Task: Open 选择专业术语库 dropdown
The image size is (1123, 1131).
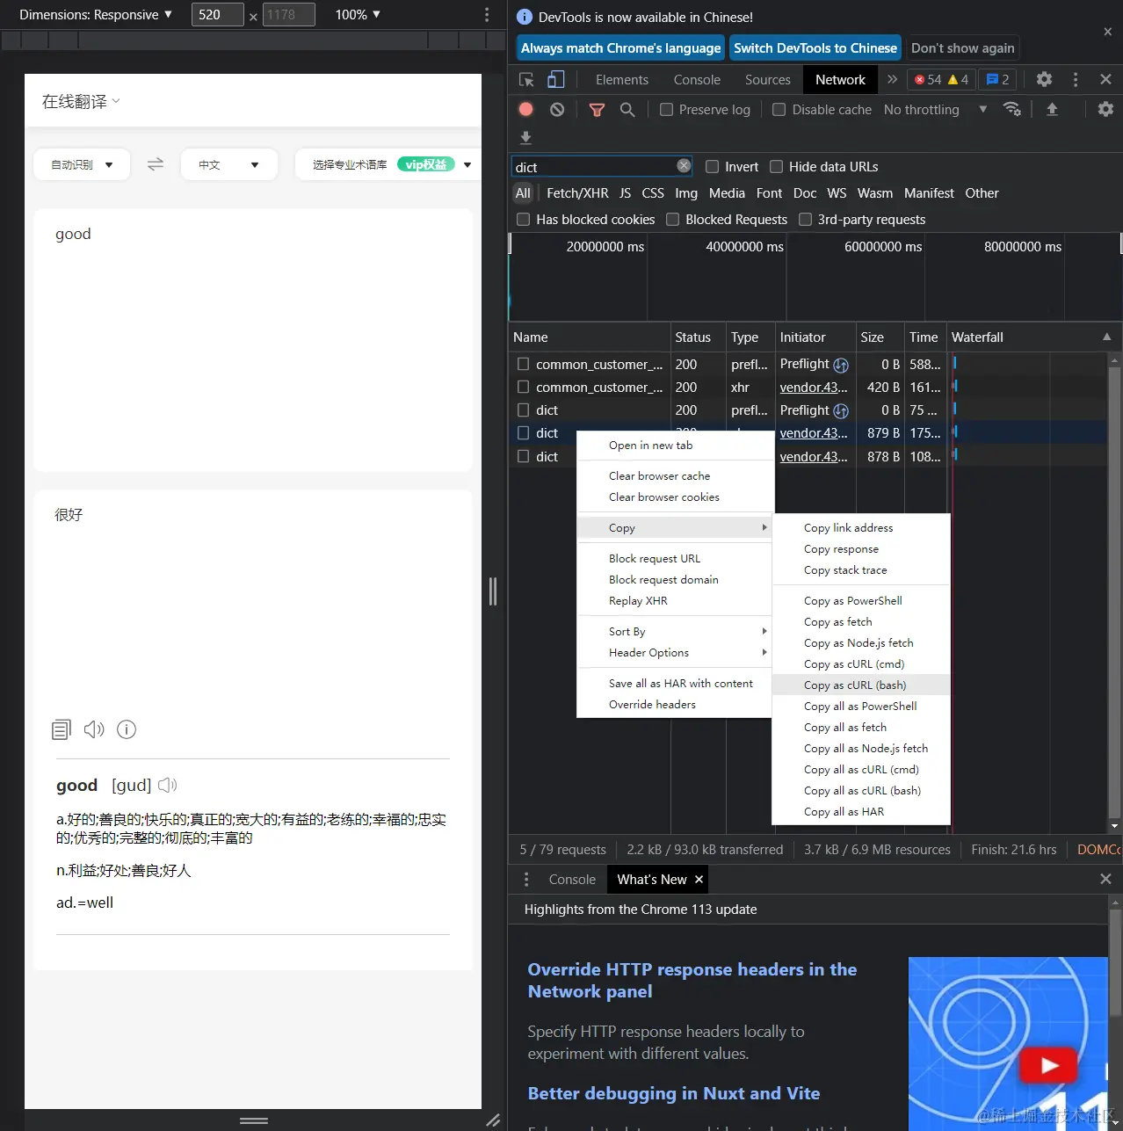Action: pyautogui.click(x=389, y=164)
